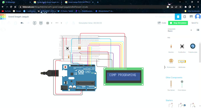The width and height of the screenshot is (201, 108).
Task: Toggle components list view icon
Action: coord(198,30)
